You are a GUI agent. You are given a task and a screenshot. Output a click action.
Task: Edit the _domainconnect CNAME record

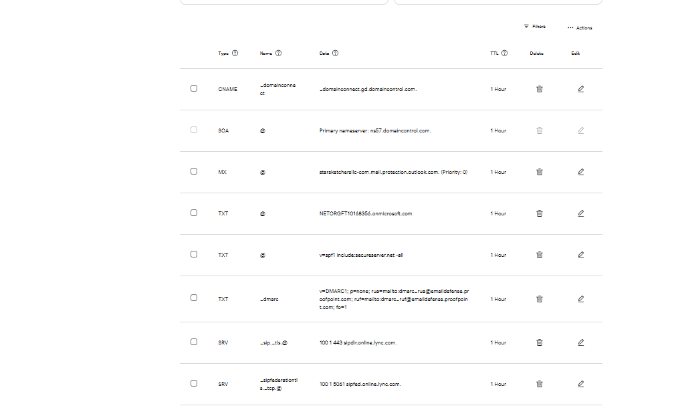point(580,89)
